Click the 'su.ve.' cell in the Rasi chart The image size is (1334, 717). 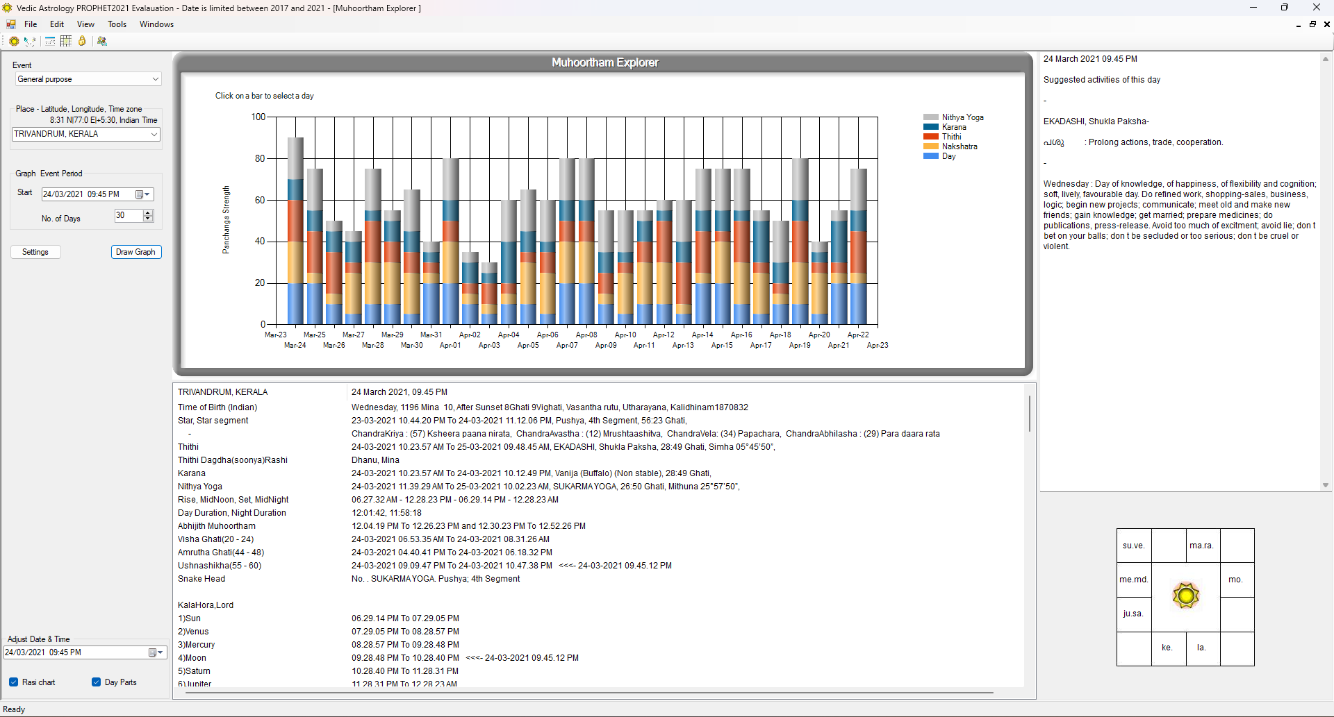coord(1134,546)
